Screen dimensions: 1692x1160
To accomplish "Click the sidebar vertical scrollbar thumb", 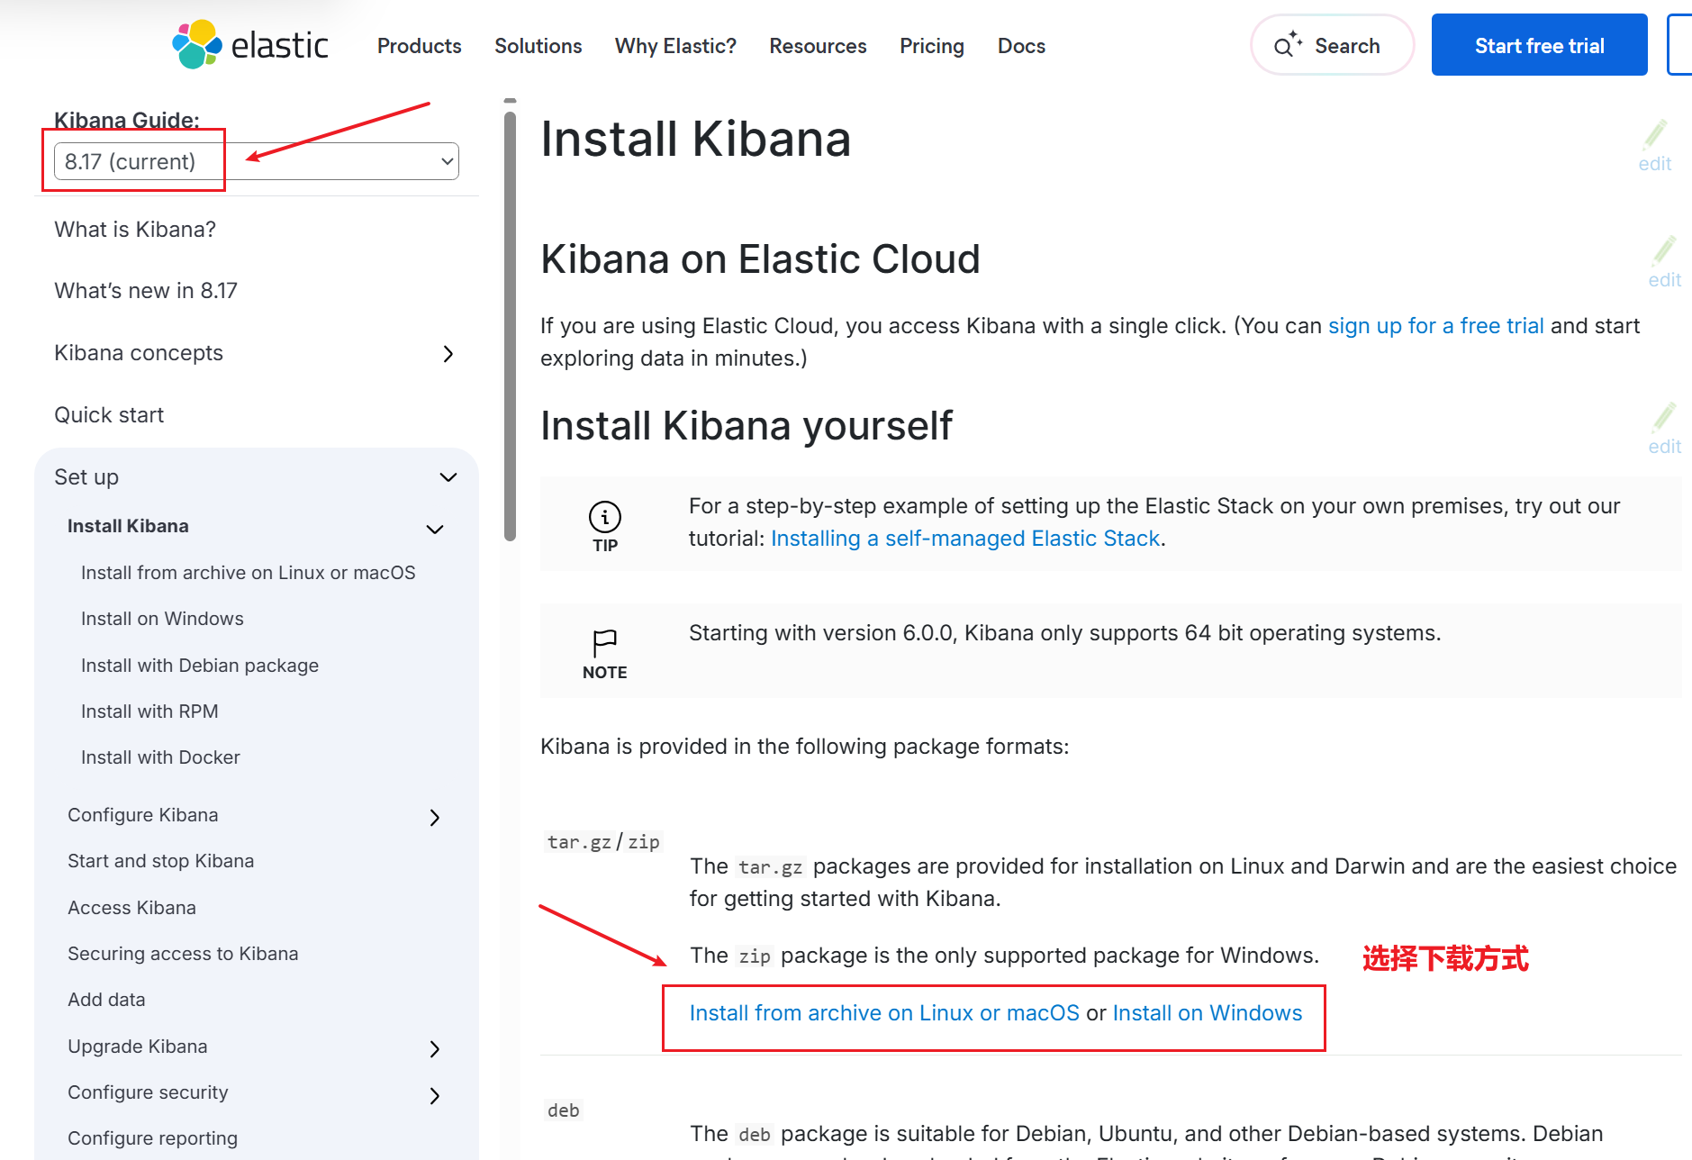I will (x=510, y=324).
